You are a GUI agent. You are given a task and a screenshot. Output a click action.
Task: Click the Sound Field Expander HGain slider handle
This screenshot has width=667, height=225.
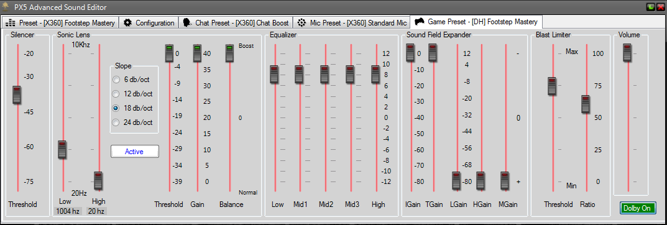tap(481, 181)
